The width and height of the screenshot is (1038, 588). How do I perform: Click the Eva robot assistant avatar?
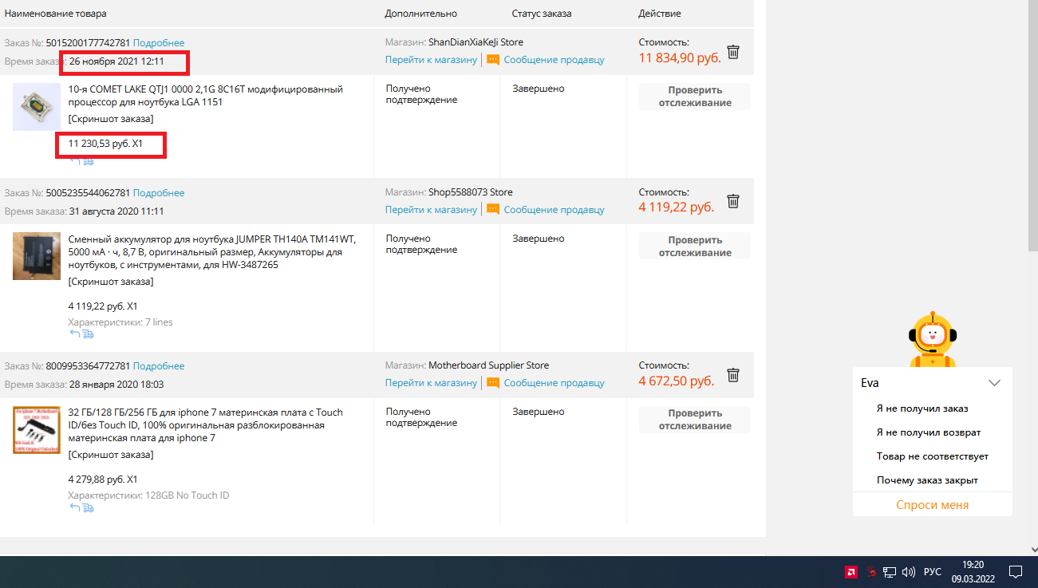pyautogui.click(x=933, y=339)
